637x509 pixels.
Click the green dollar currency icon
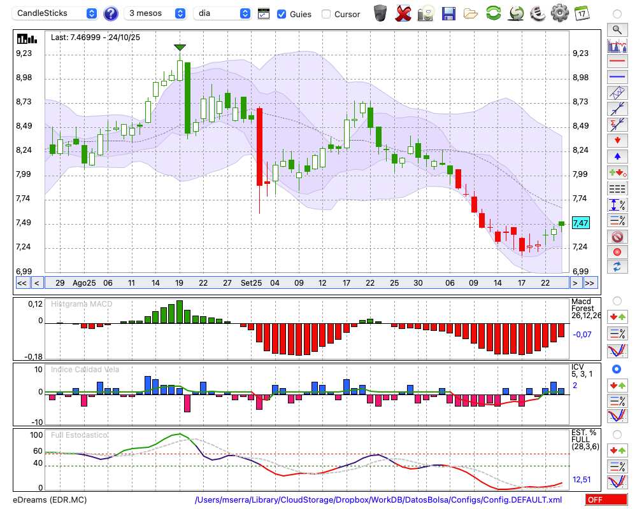516,13
